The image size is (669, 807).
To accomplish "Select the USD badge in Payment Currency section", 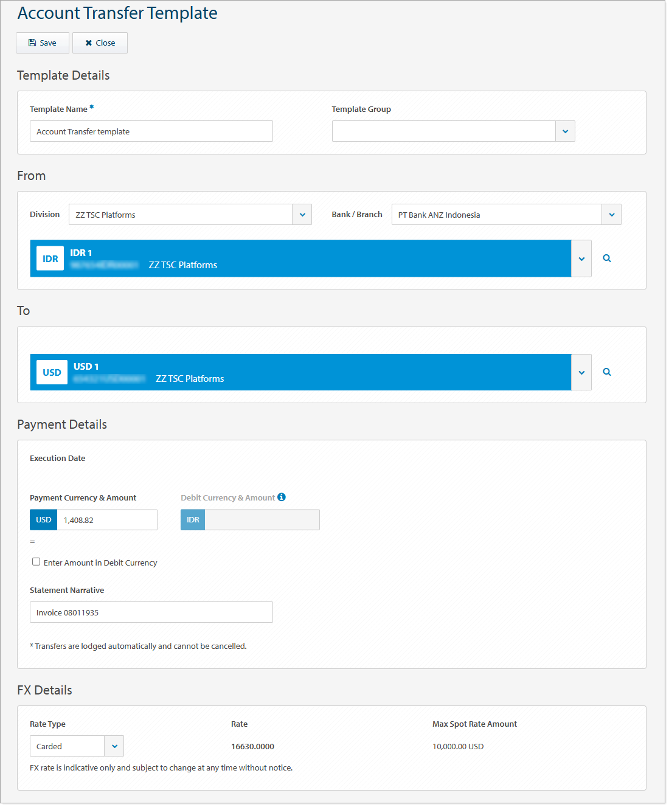I will coord(43,519).
